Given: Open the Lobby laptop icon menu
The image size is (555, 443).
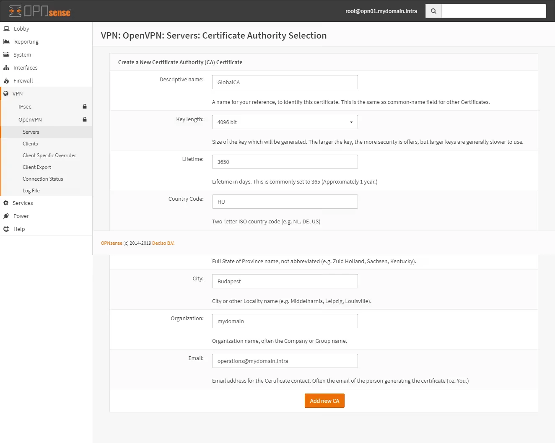Looking at the screenshot, I should click(x=6, y=28).
